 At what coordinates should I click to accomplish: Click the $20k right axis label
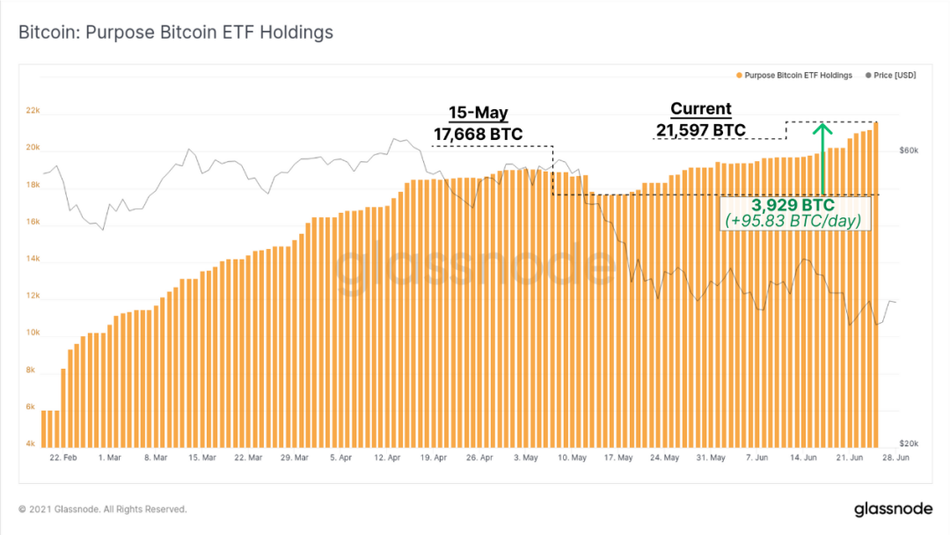click(x=909, y=443)
